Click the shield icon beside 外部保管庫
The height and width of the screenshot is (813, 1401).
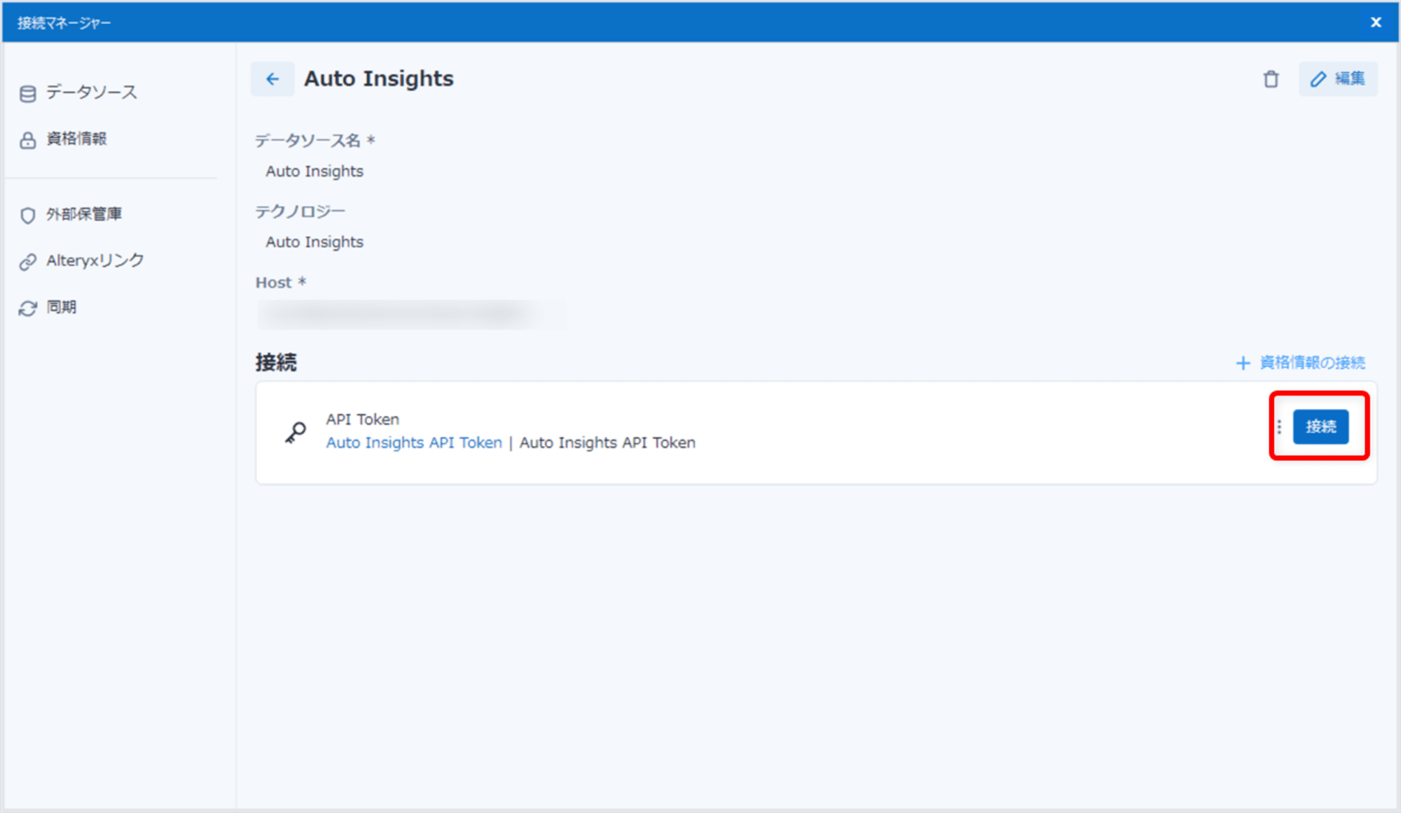(x=27, y=215)
